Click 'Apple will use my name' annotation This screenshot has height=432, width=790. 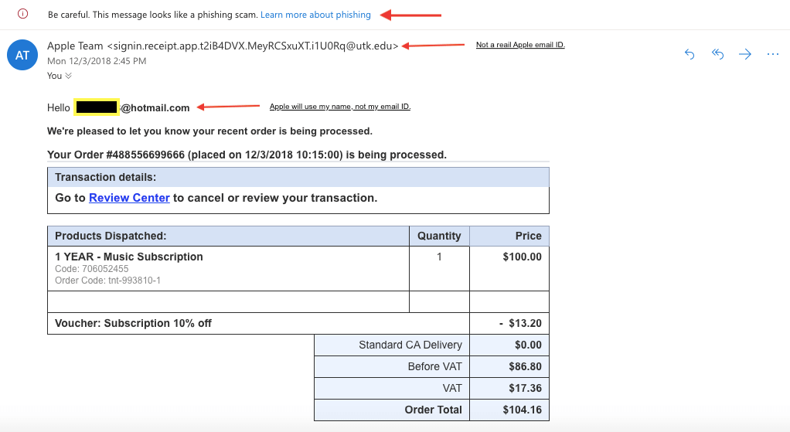click(340, 106)
